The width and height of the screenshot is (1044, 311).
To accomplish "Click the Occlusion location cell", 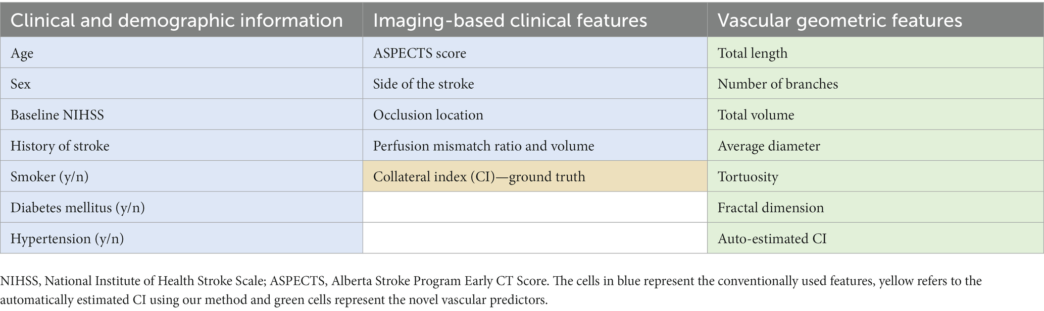I will 535,114.
